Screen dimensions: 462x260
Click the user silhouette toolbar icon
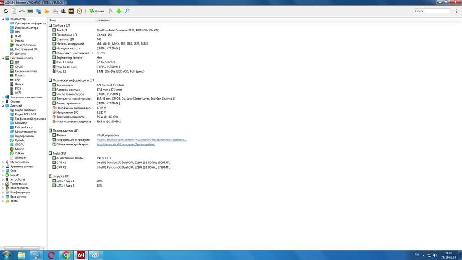pos(63,11)
